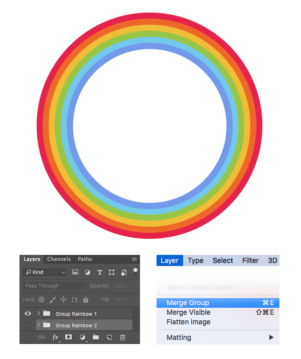Click the Layers panel vertical scrollbar
Screen dimensions: 301x359
pos(135,319)
